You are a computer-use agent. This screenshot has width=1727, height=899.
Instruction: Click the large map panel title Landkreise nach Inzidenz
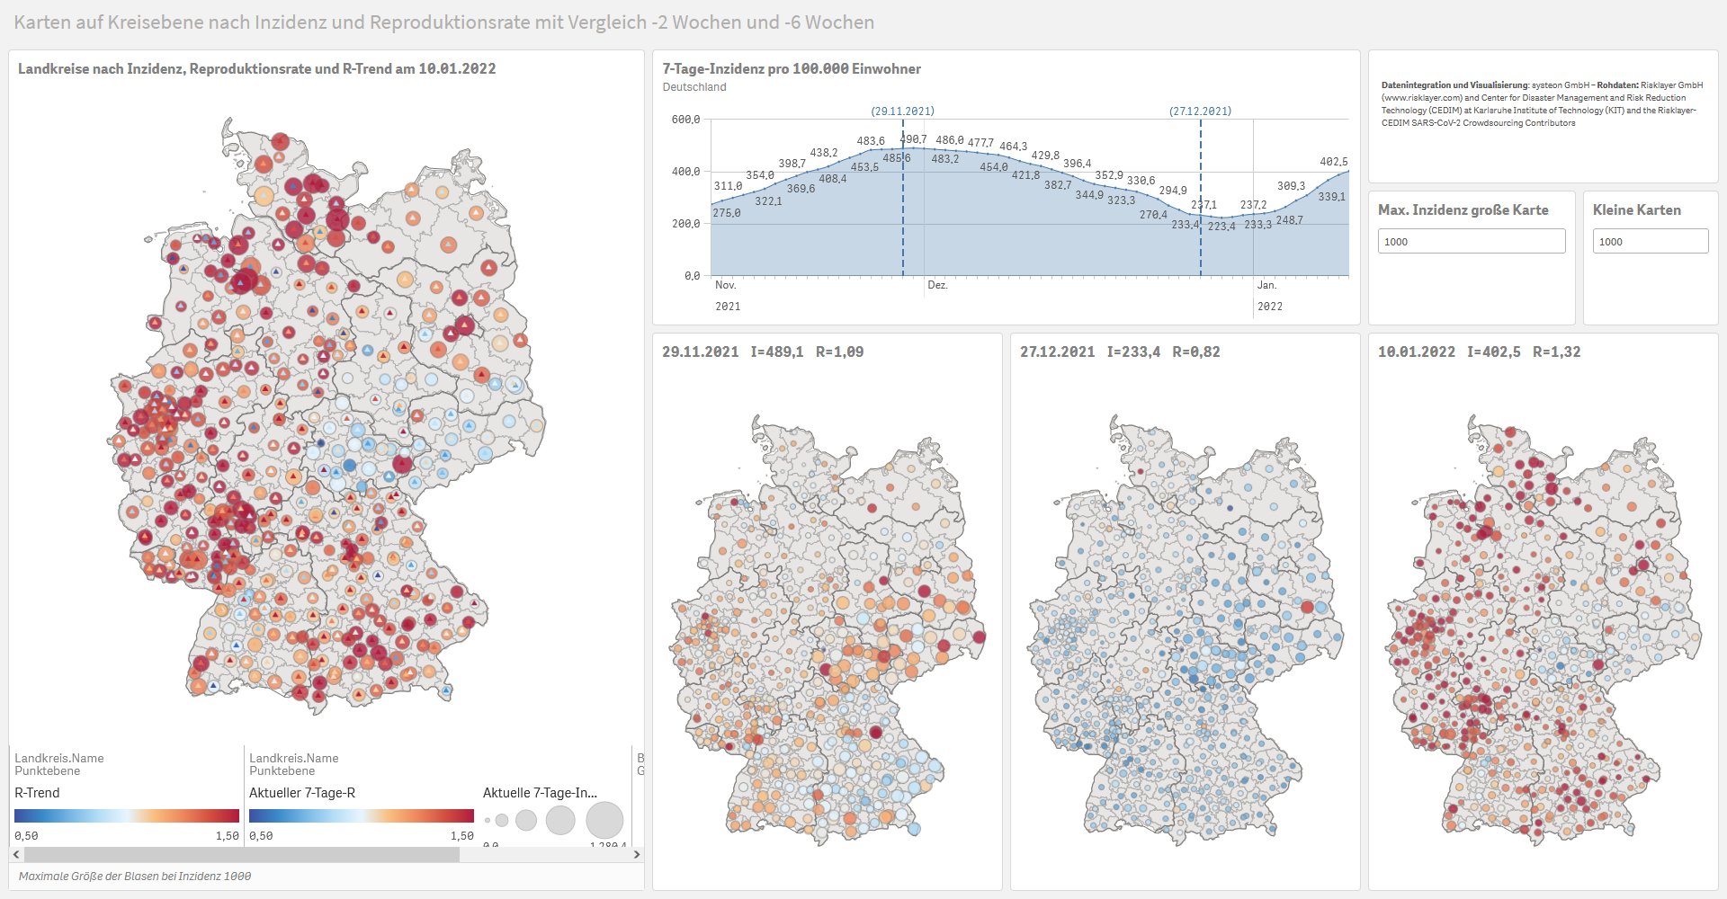pos(257,68)
